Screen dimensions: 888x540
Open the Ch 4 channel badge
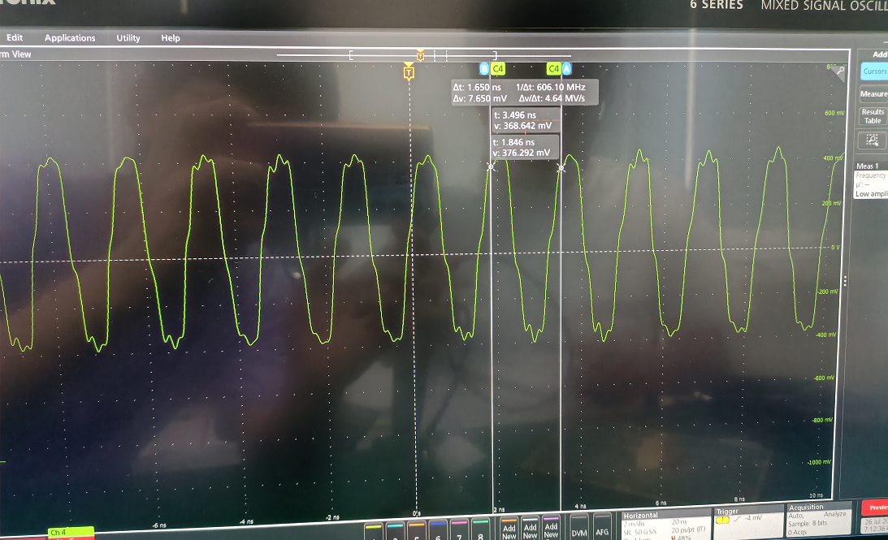tap(71, 533)
